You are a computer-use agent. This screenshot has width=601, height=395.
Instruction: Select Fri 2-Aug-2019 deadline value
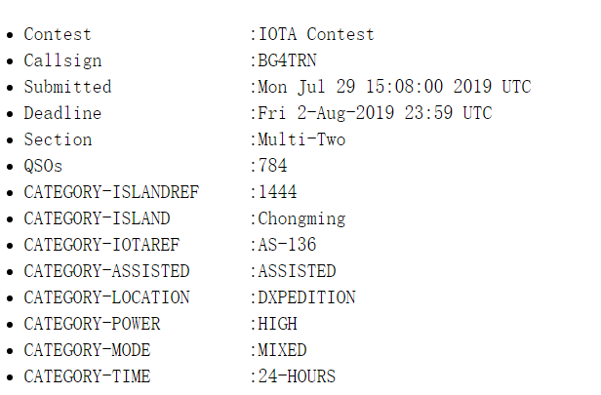[375, 113]
